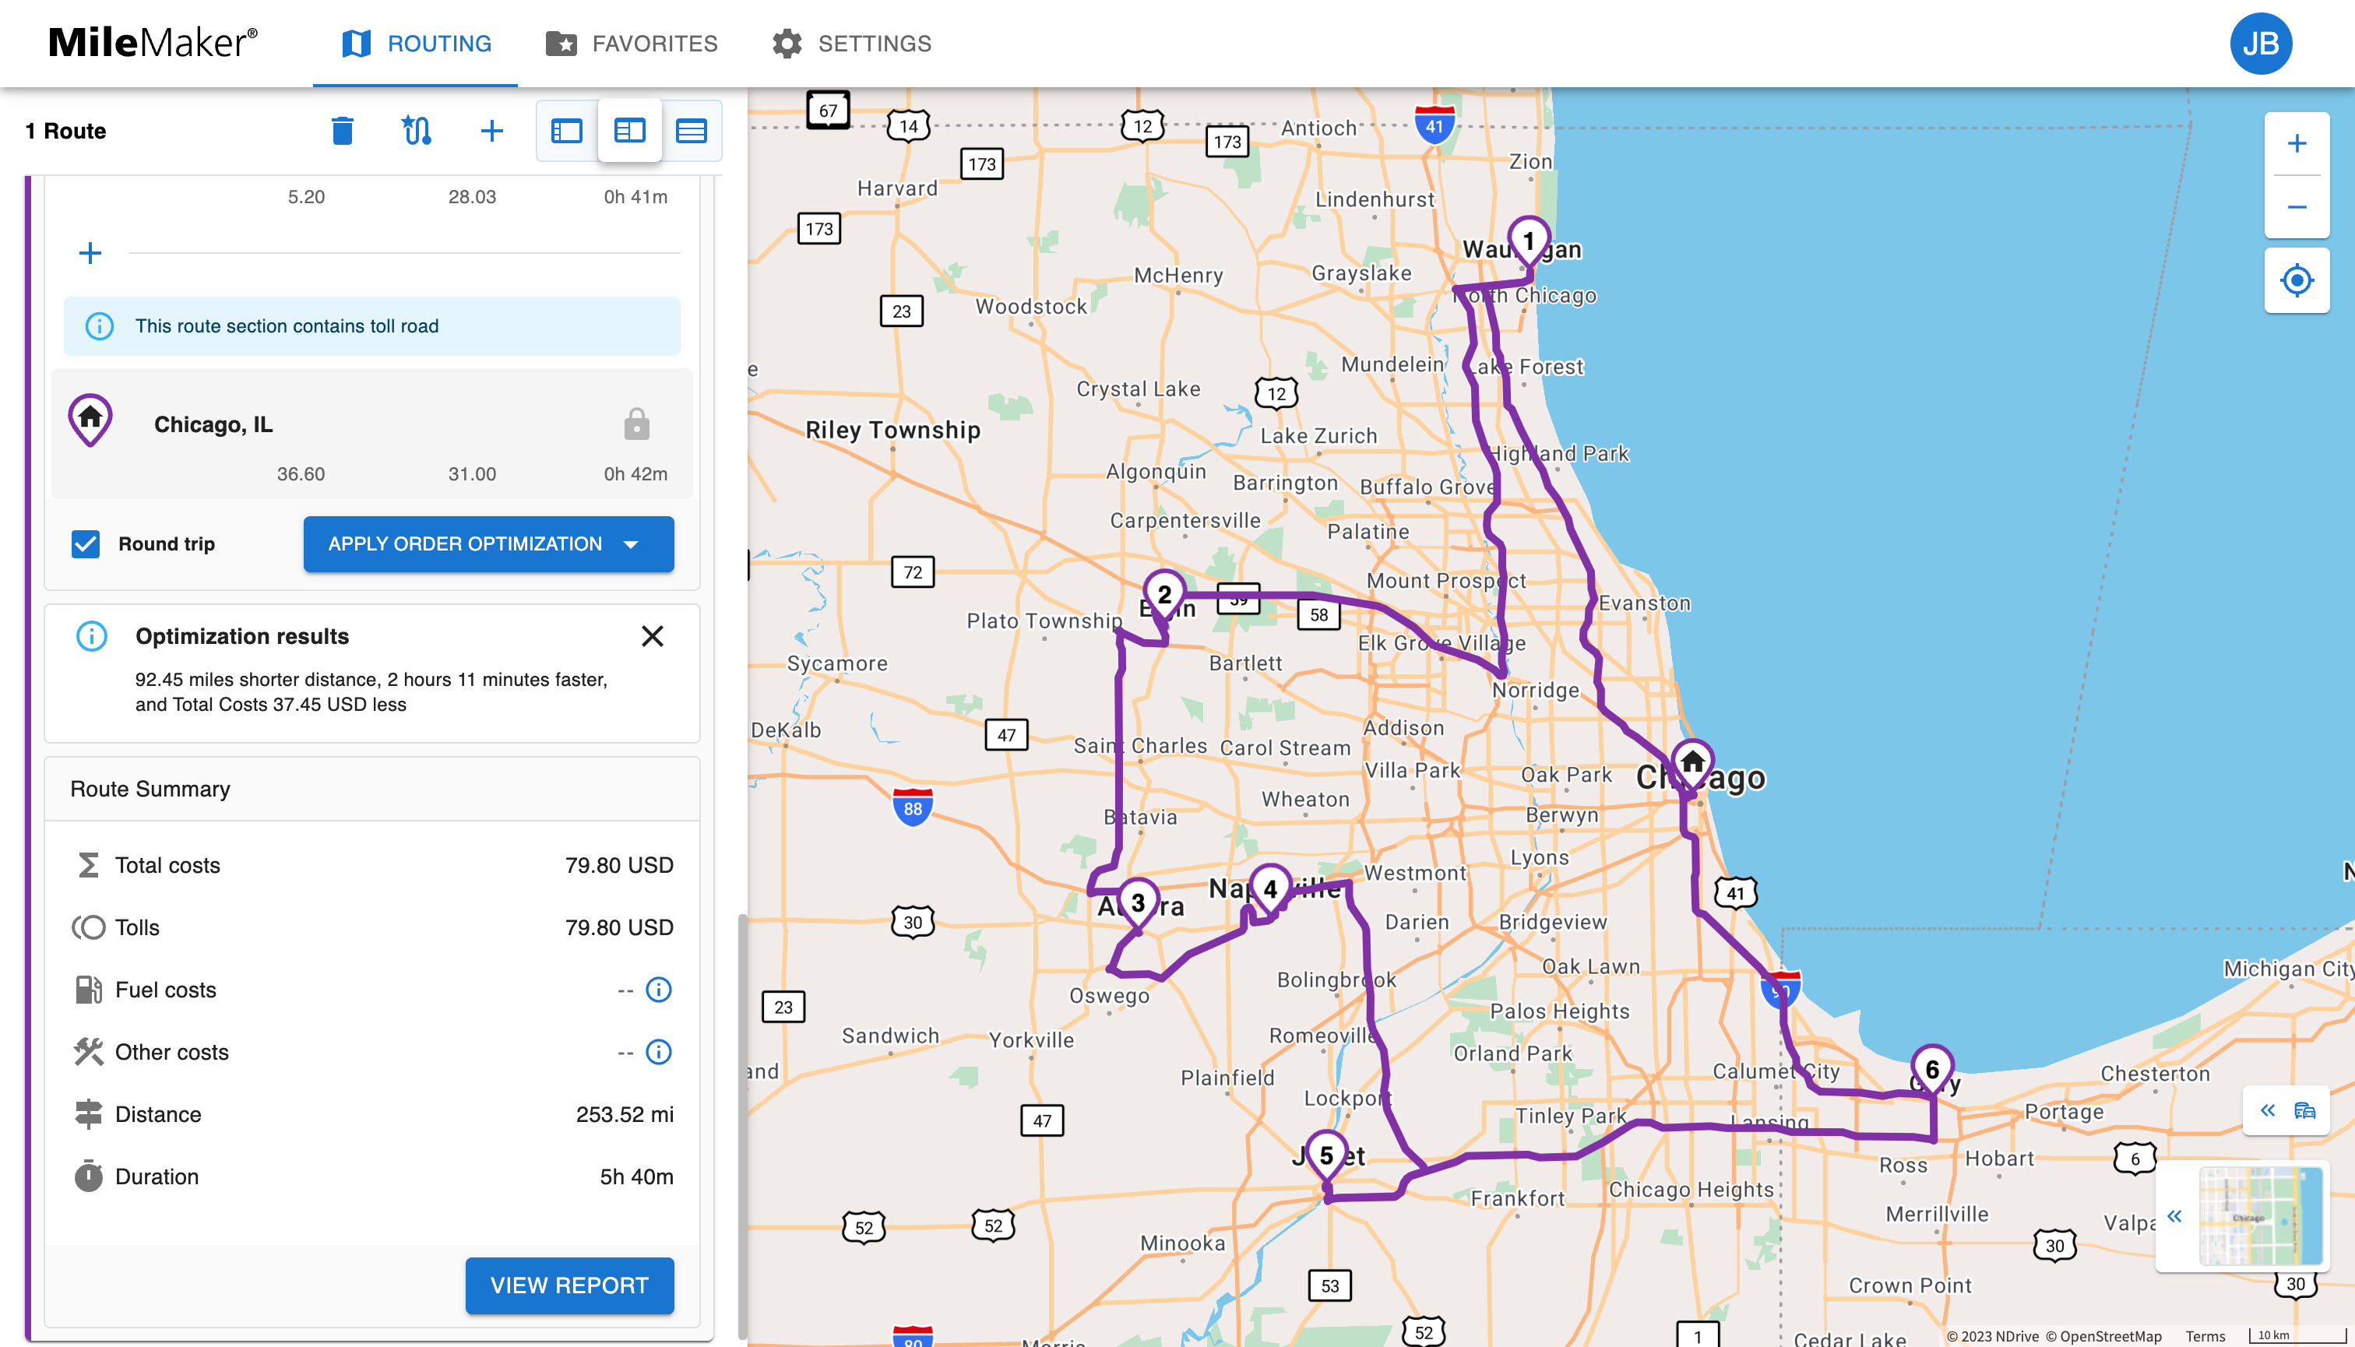Select stop marker 2 at Elgin

[1164, 596]
